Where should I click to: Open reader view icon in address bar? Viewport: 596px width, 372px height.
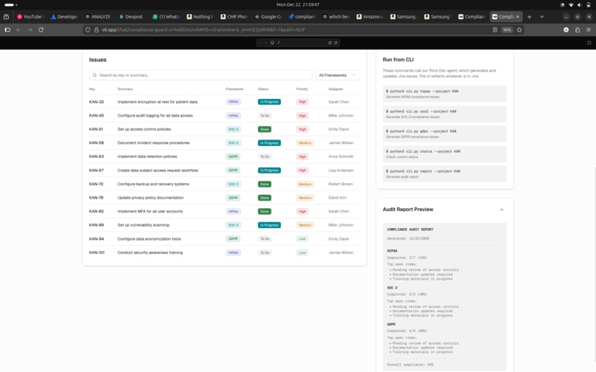tap(495, 30)
